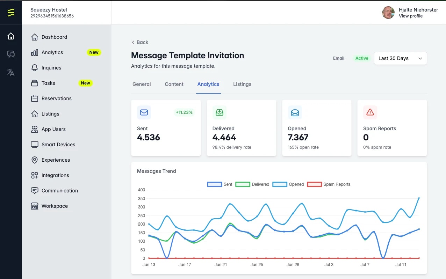This screenshot has width=446, height=279.
Task: Click the Listings house icon in sidebar
Action: coord(34,114)
